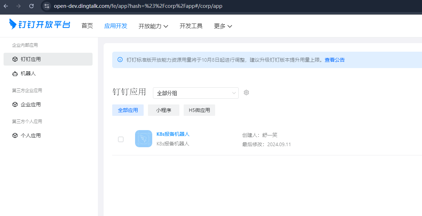The width and height of the screenshot is (422, 216).
Task: Click the 最后修改：2024.09.11 text
Action: (267, 144)
